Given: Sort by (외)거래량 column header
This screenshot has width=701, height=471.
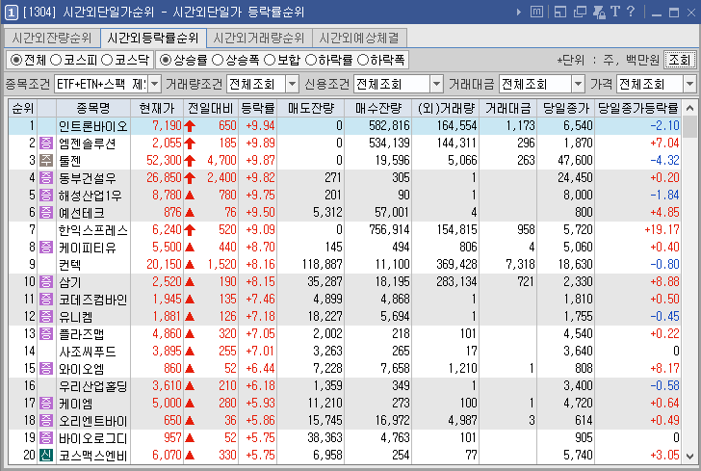Looking at the screenshot, I should pyautogui.click(x=445, y=108).
